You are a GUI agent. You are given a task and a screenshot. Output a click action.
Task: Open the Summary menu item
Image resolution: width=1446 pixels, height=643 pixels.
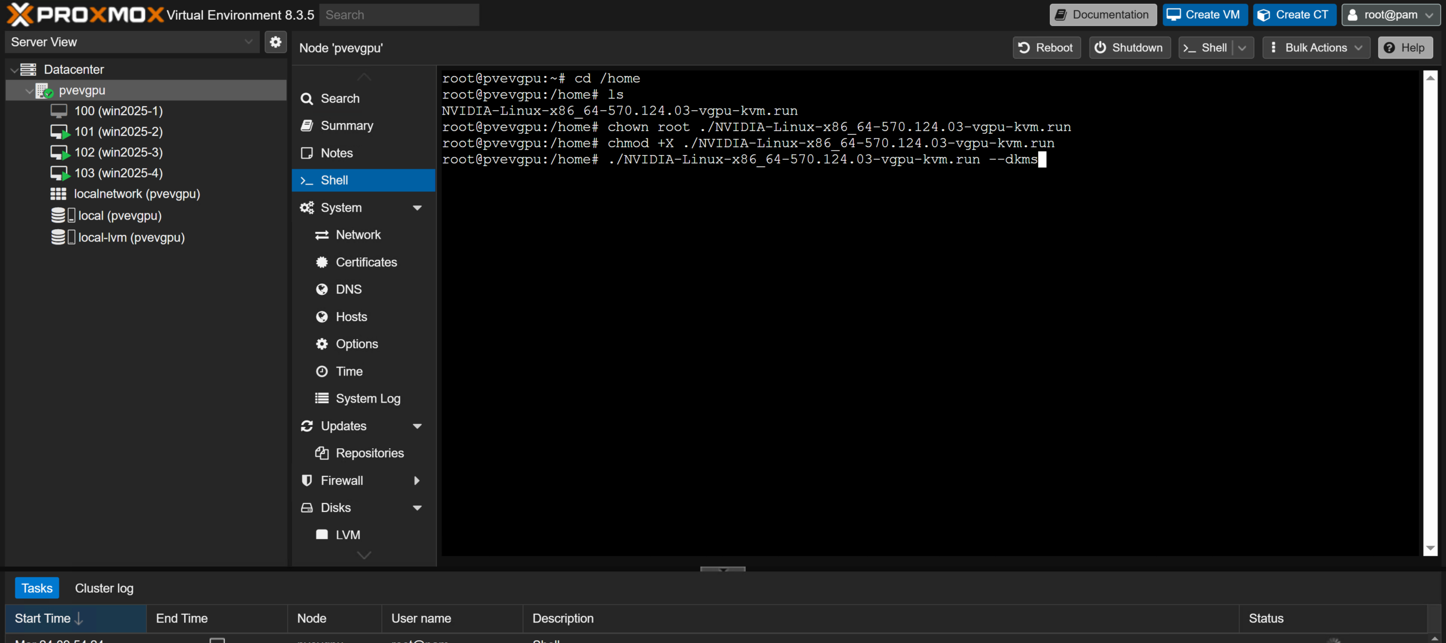click(363, 125)
